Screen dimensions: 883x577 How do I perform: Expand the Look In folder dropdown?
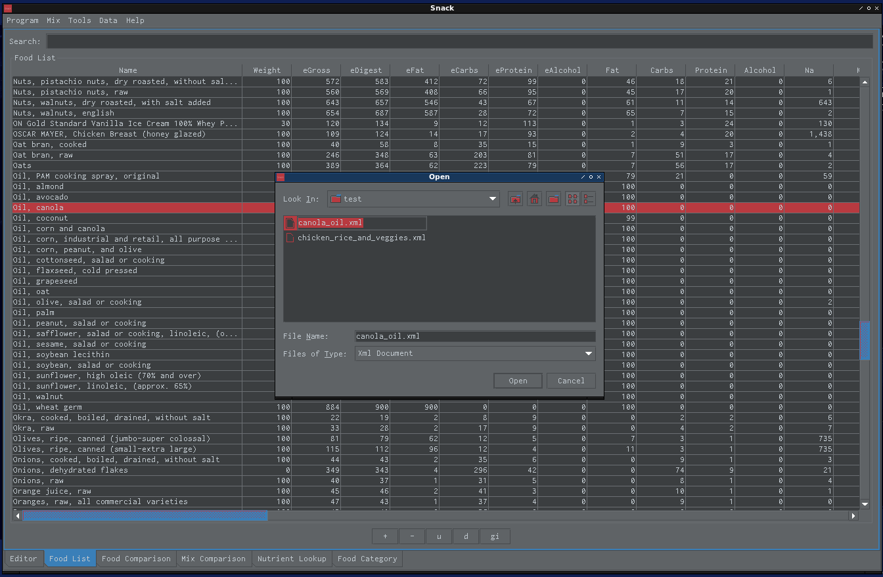[493, 199]
